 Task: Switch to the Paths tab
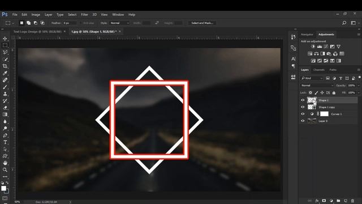(333, 70)
